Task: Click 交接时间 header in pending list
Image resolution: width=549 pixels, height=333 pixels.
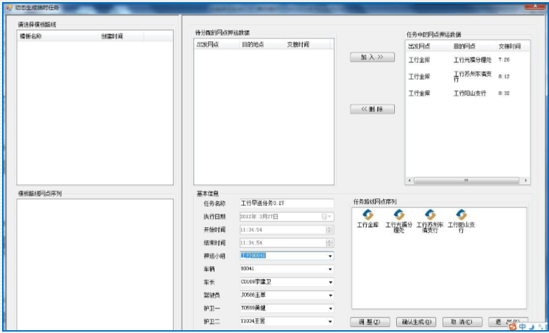Action: (x=307, y=44)
